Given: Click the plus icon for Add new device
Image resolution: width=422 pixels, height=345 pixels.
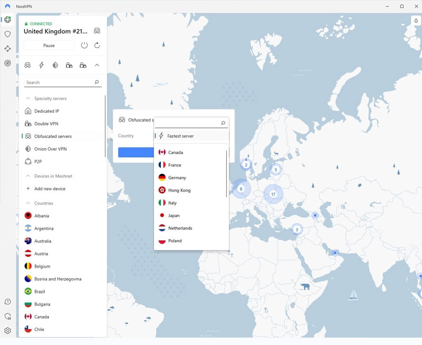Looking at the screenshot, I should 28,189.
